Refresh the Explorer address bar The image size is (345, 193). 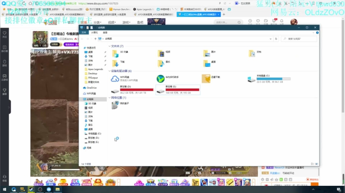[276, 39]
